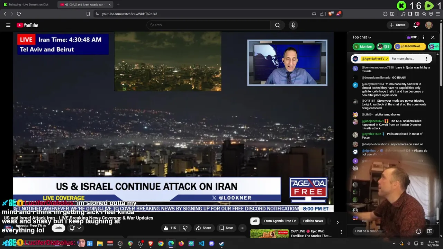Open more actions ellipsis under video
This screenshot has height=249, width=443.
pyautogui.click(x=242, y=228)
